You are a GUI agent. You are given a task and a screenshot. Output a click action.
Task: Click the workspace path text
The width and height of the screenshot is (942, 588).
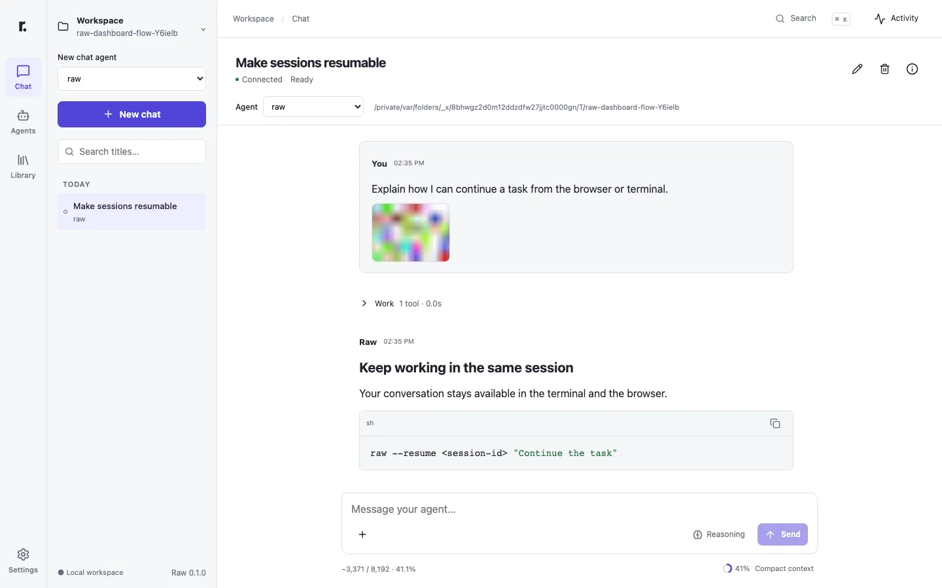(527, 107)
